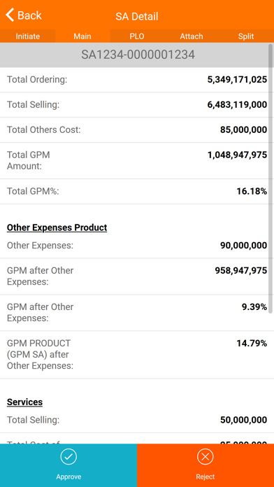Click the Services section heading

pos(24,402)
